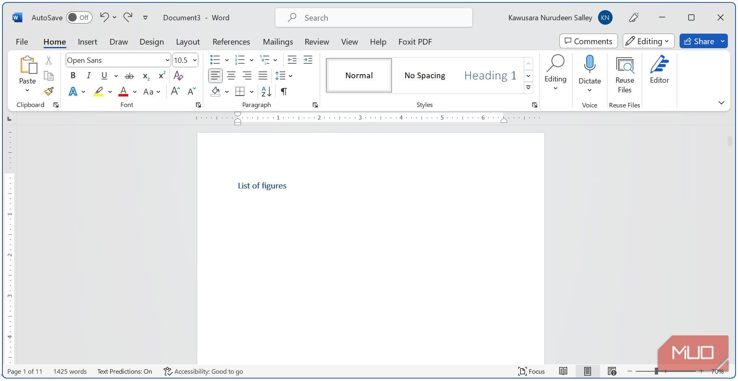Click the 'List of figures' heading text

tap(262, 186)
